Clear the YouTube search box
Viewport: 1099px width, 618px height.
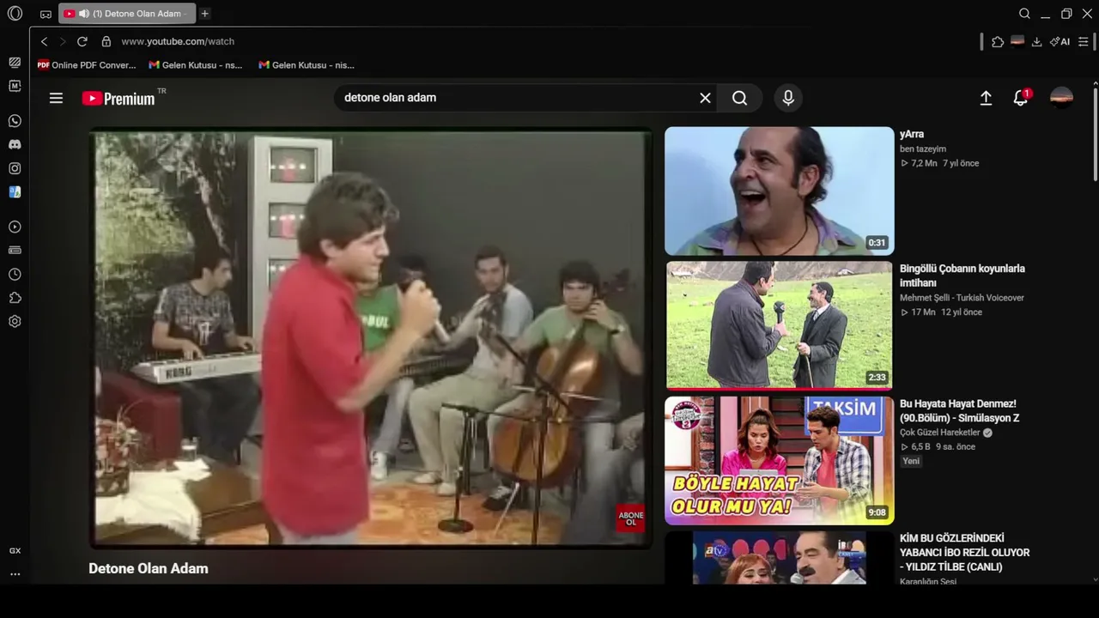705,98
